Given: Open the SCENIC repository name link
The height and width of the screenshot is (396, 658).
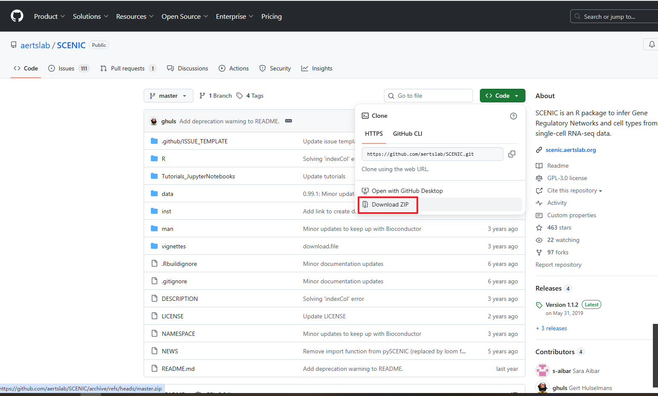Looking at the screenshot, I should [x=71, y=45].
